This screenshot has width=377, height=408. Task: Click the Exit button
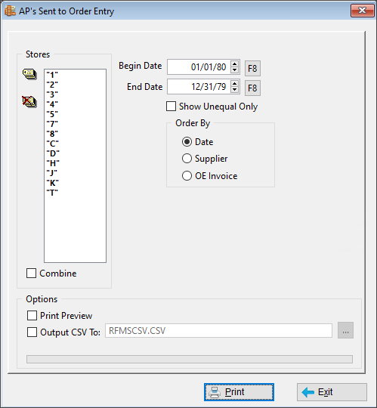point(332,392)
